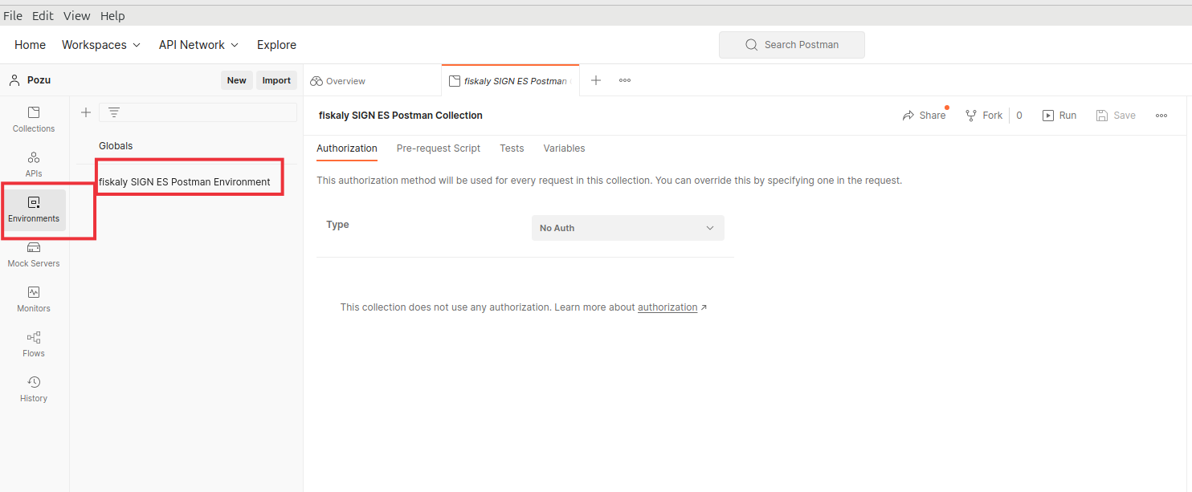Open the Mock Servers panel
Screen dimensions: 1192x492
tap(34, 254)
